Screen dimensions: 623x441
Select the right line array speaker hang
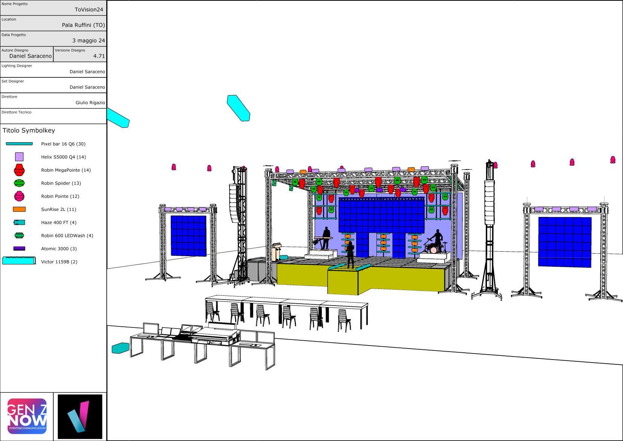click(489, 202)
